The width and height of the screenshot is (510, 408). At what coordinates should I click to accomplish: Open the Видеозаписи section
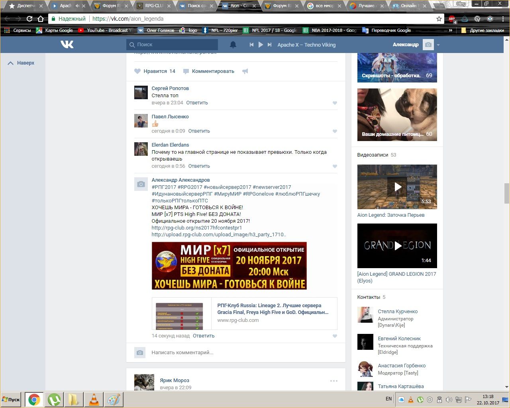373,155
